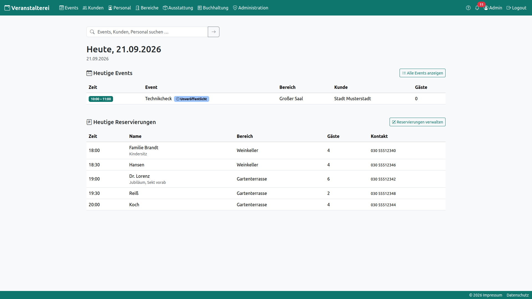Select the Koch reservation name

(134, 205)
